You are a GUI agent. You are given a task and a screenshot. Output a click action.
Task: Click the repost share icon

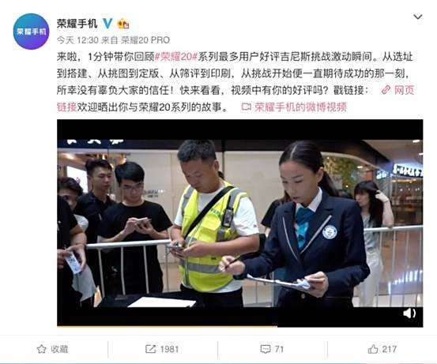[x=150, y=349]
